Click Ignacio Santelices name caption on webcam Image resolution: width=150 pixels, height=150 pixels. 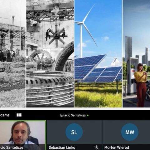[12, 147]
